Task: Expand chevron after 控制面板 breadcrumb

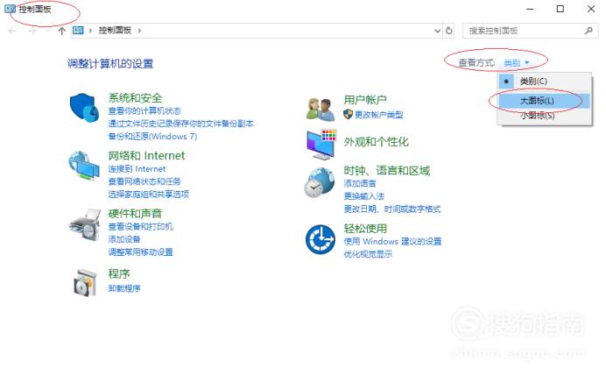Action: click(139, 31)
